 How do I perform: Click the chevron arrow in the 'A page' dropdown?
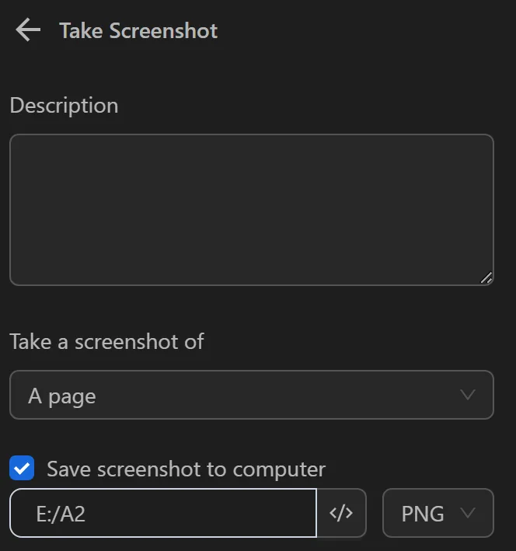click(468, 395)
